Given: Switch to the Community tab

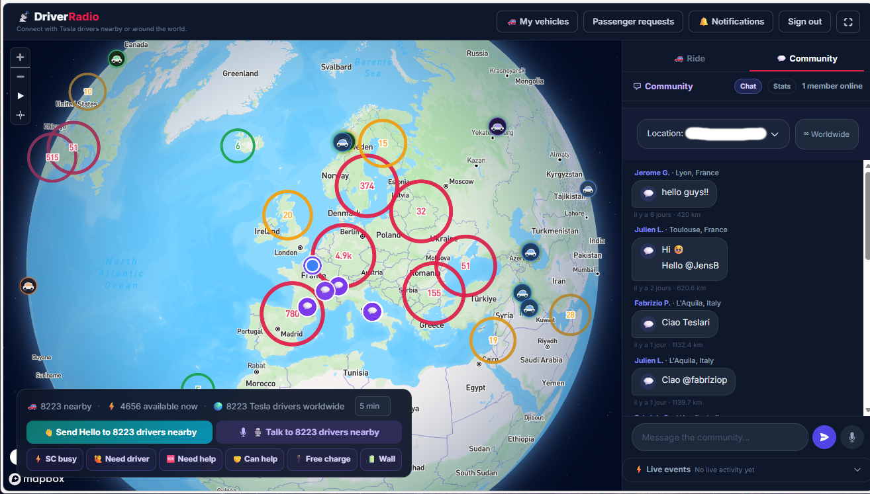Looking at the screenshot, I should pos(806,58).
